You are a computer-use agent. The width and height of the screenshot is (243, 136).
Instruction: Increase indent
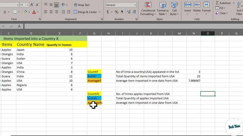(68, 12)
